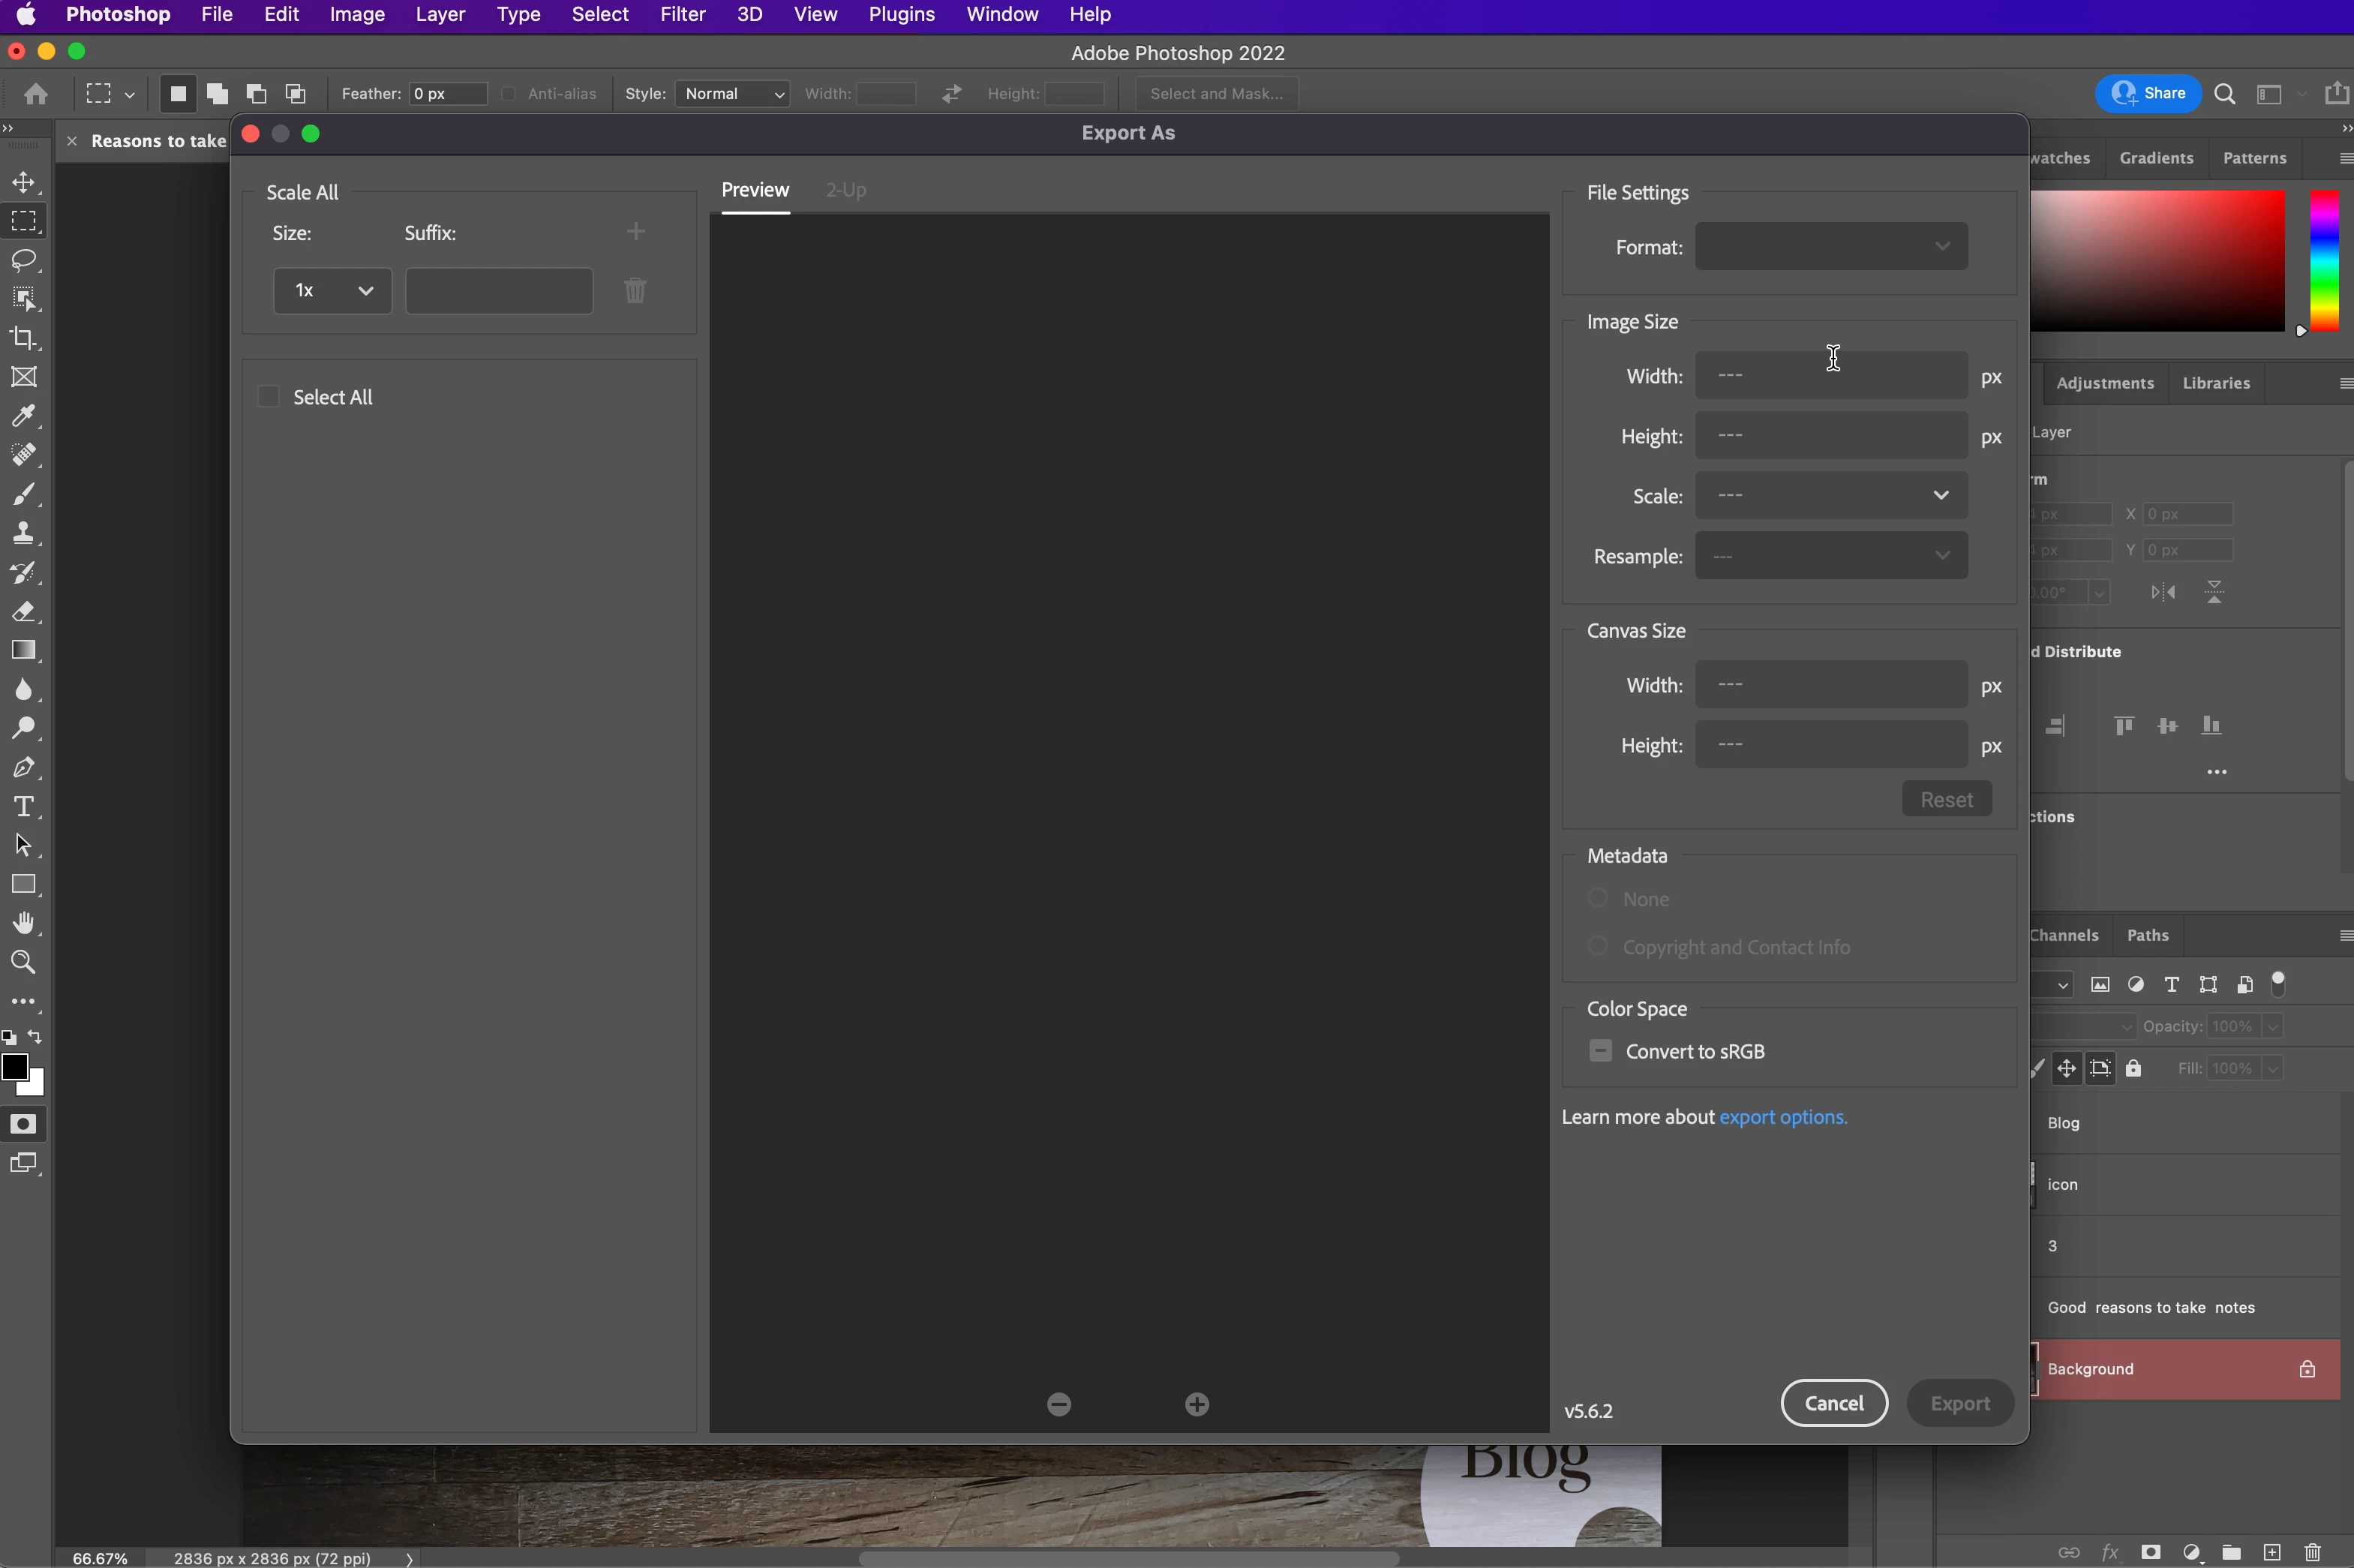The width and height of the screenshot is (2354, 1568).
Task: Open the Filter menu
Action: (x=683, y=15)
